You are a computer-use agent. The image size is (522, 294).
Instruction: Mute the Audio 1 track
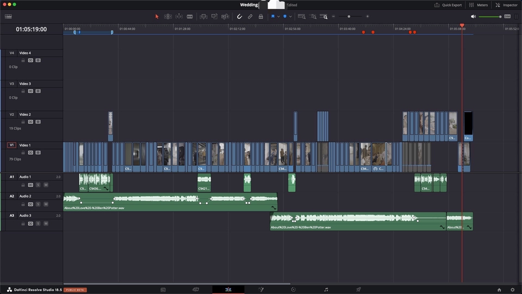[46, 185]
